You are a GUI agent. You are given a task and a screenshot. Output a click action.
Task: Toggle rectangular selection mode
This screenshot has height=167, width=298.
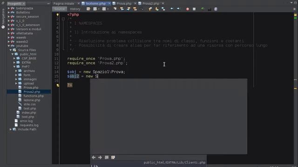click(142, 9)
